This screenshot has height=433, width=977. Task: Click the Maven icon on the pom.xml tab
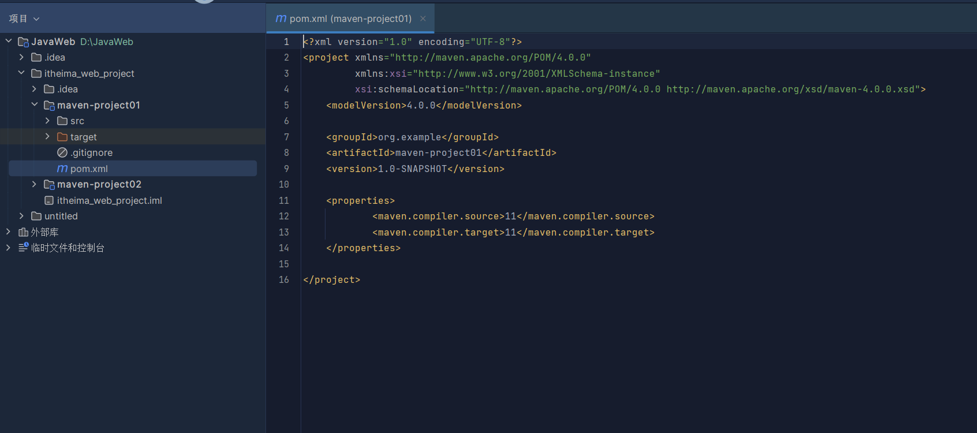pyautogui.click(x=281, y=18)
